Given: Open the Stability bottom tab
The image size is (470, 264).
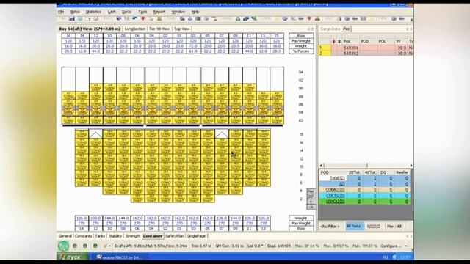Looking at the screenshot, I should point(115,236).
